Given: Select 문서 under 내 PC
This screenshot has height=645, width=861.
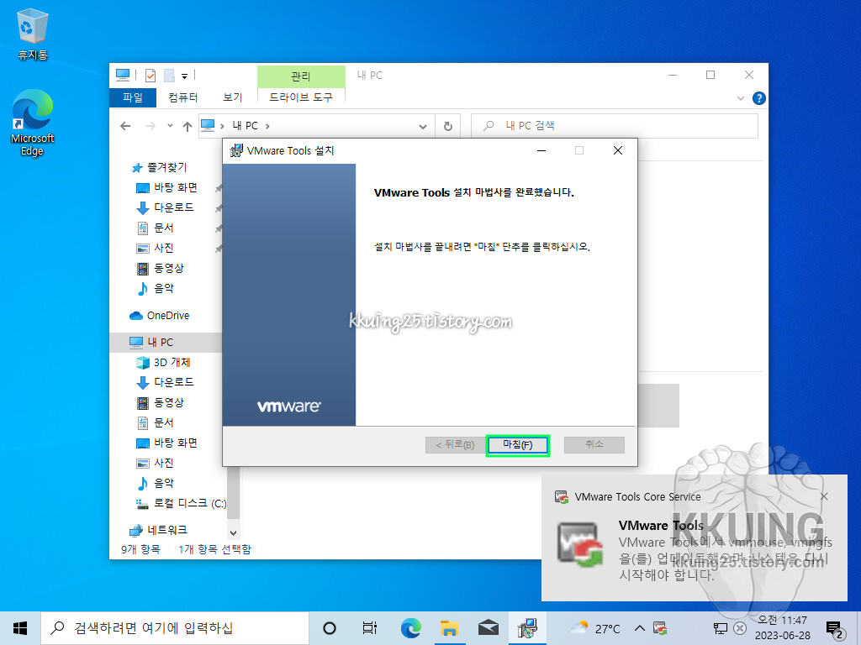Looking at the screenshot, I should (164, 423).
